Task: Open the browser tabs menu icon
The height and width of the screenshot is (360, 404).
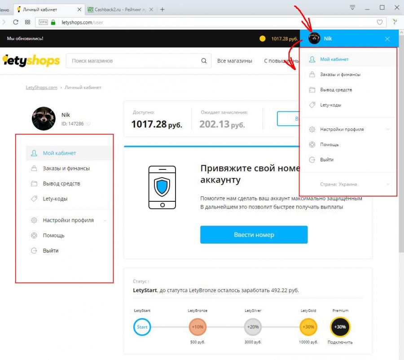Action: pyautogui.click(x=352, y=8)
